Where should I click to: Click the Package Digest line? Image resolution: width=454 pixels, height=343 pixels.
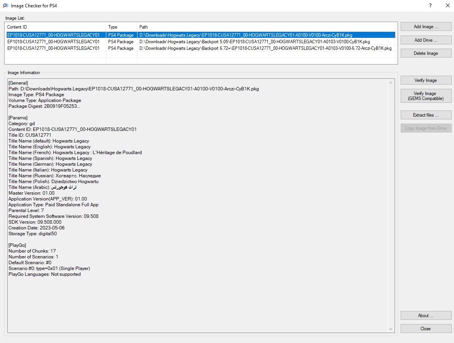[44, 106]
